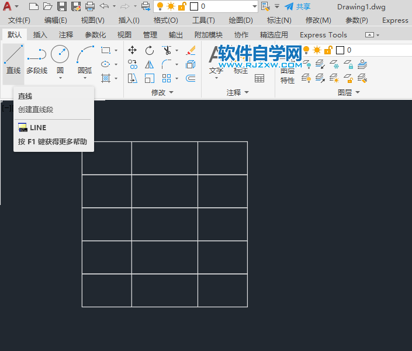Viewport: 412px width, 351px height.
Task: Click the Erase tool icon
Action: click(x=191, y=50)
